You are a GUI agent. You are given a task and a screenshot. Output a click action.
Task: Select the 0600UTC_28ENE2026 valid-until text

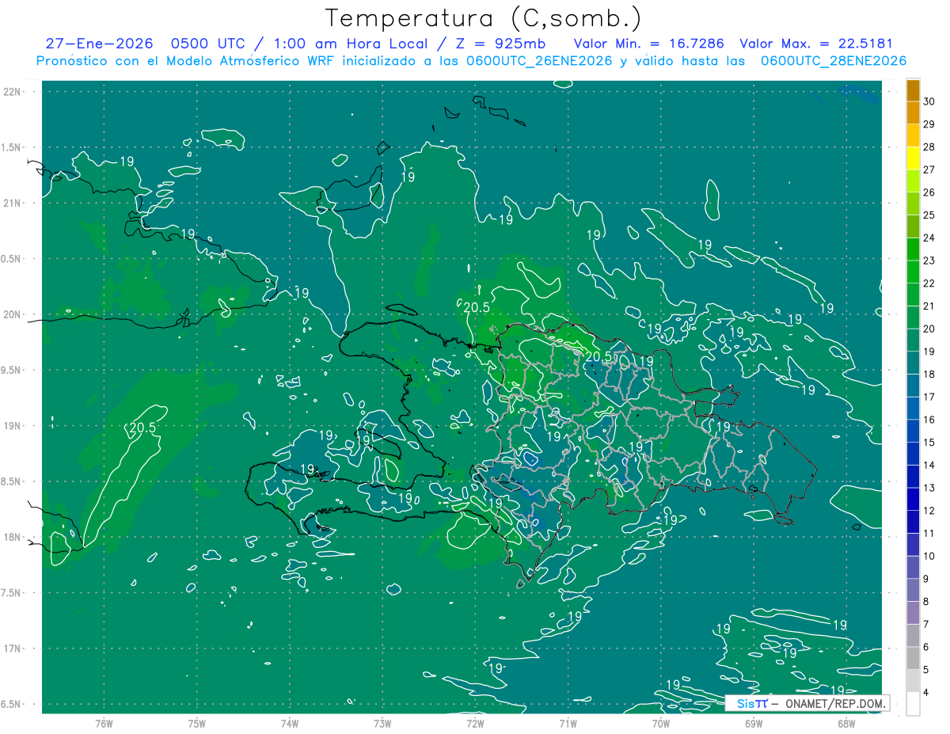click(x=834, y=61)
